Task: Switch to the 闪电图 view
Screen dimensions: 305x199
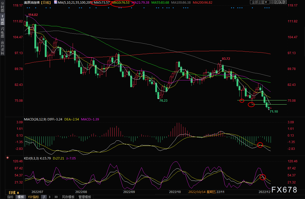Action: pyautogui.click(x=3, y=33)
